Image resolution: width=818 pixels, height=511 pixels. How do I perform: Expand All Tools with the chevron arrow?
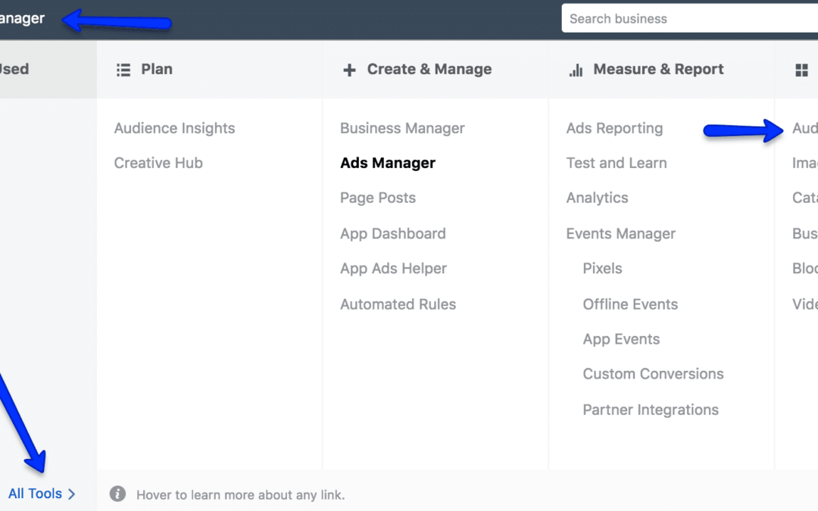coord(71,494)
